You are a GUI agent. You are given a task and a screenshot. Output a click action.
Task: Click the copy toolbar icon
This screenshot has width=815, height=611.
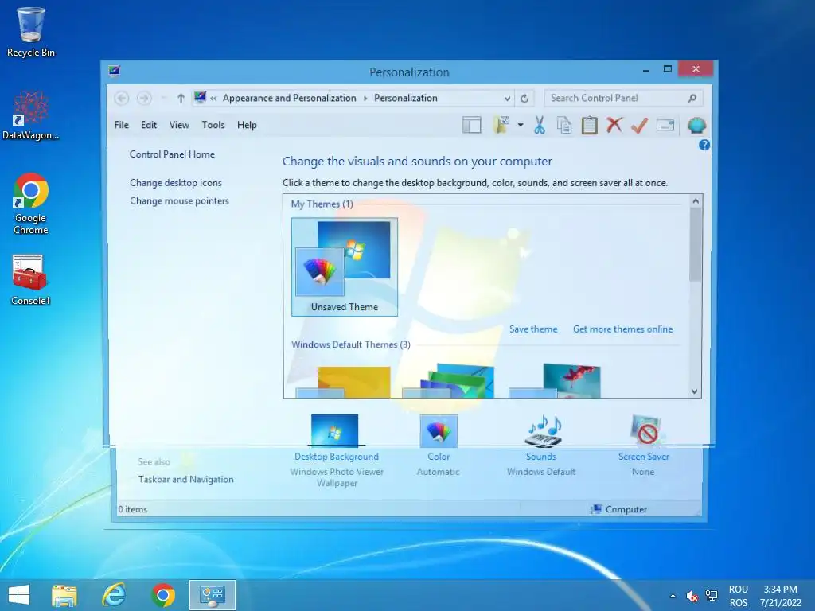click(x=564, y=125)
